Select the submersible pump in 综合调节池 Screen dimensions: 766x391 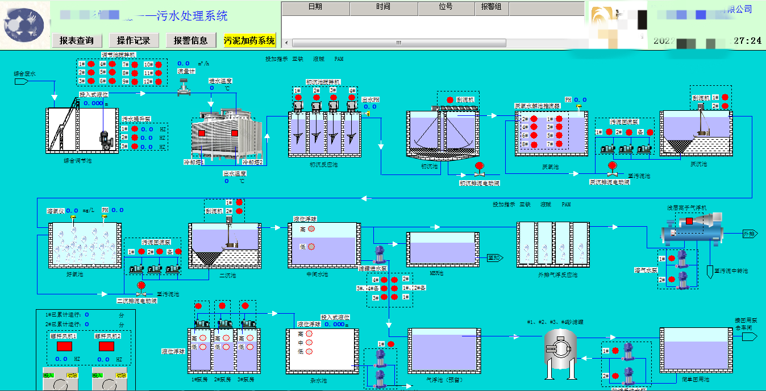105,139
